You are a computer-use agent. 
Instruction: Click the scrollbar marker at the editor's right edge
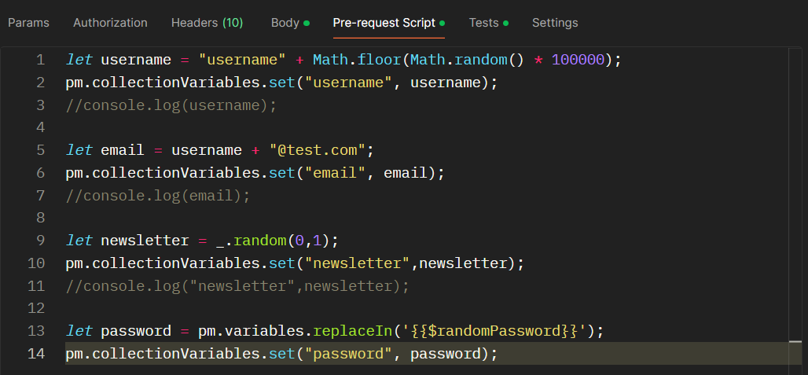tap(795, 342)
